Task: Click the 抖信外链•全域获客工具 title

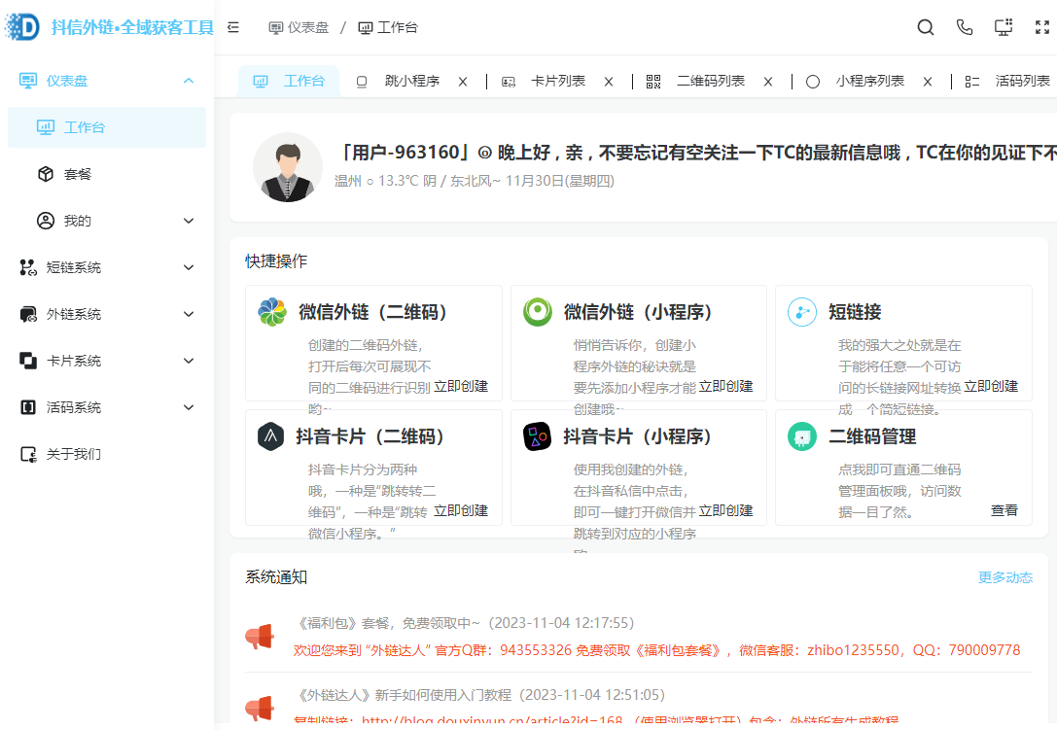Action: click(x=132, y=27)
